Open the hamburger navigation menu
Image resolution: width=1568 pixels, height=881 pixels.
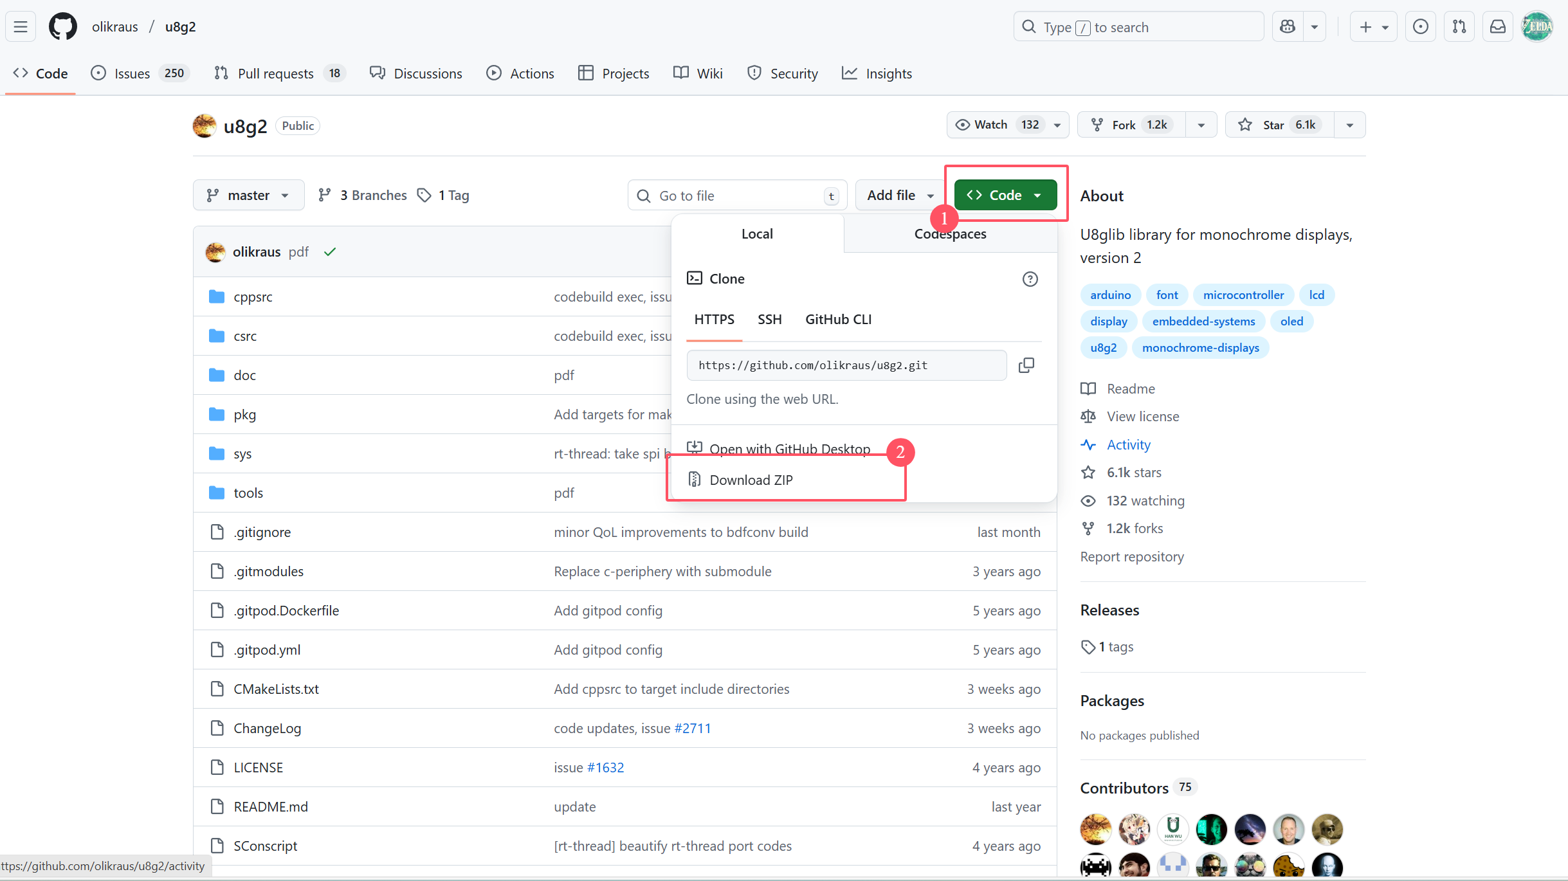click(x=21, y=27)
